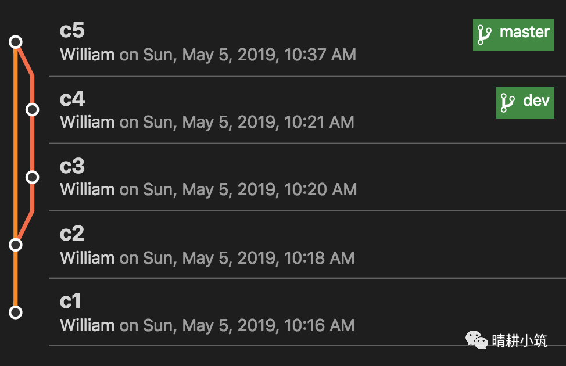Click the c5 commit node circle
This screenshot has height=366, width=566.
pos(16,42)
